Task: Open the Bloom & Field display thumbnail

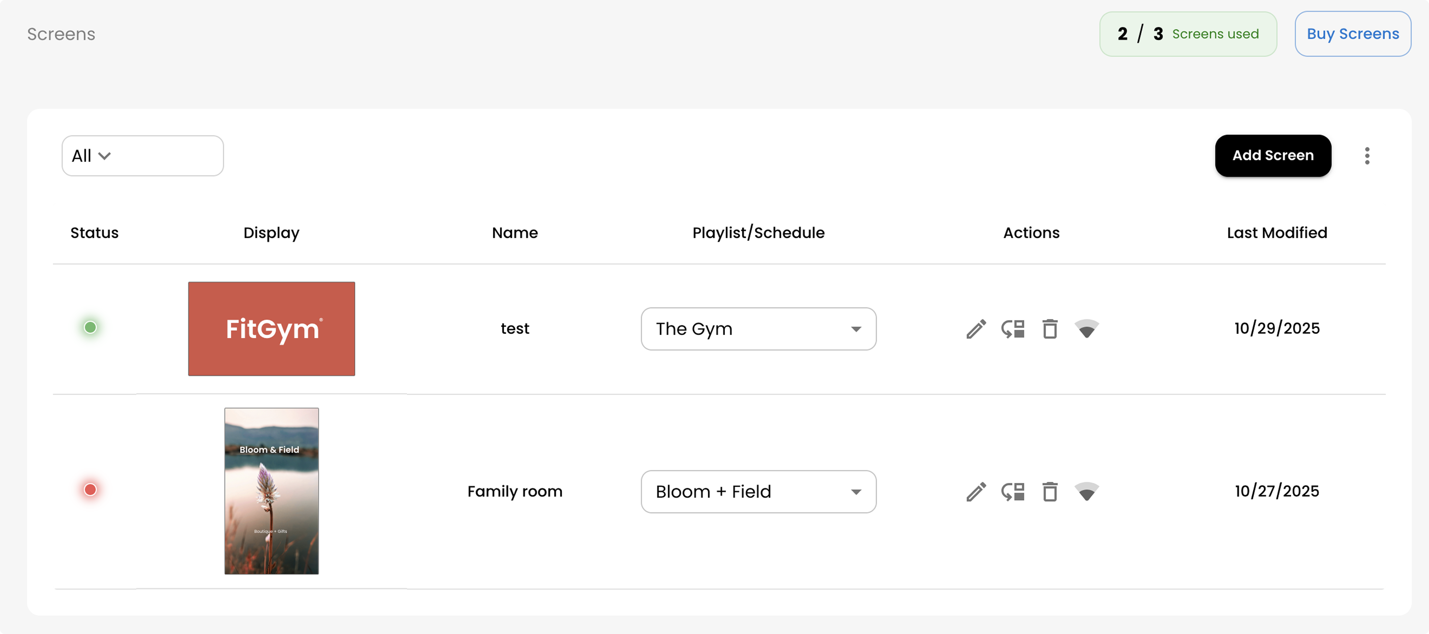Action: (x=271, y=491)
